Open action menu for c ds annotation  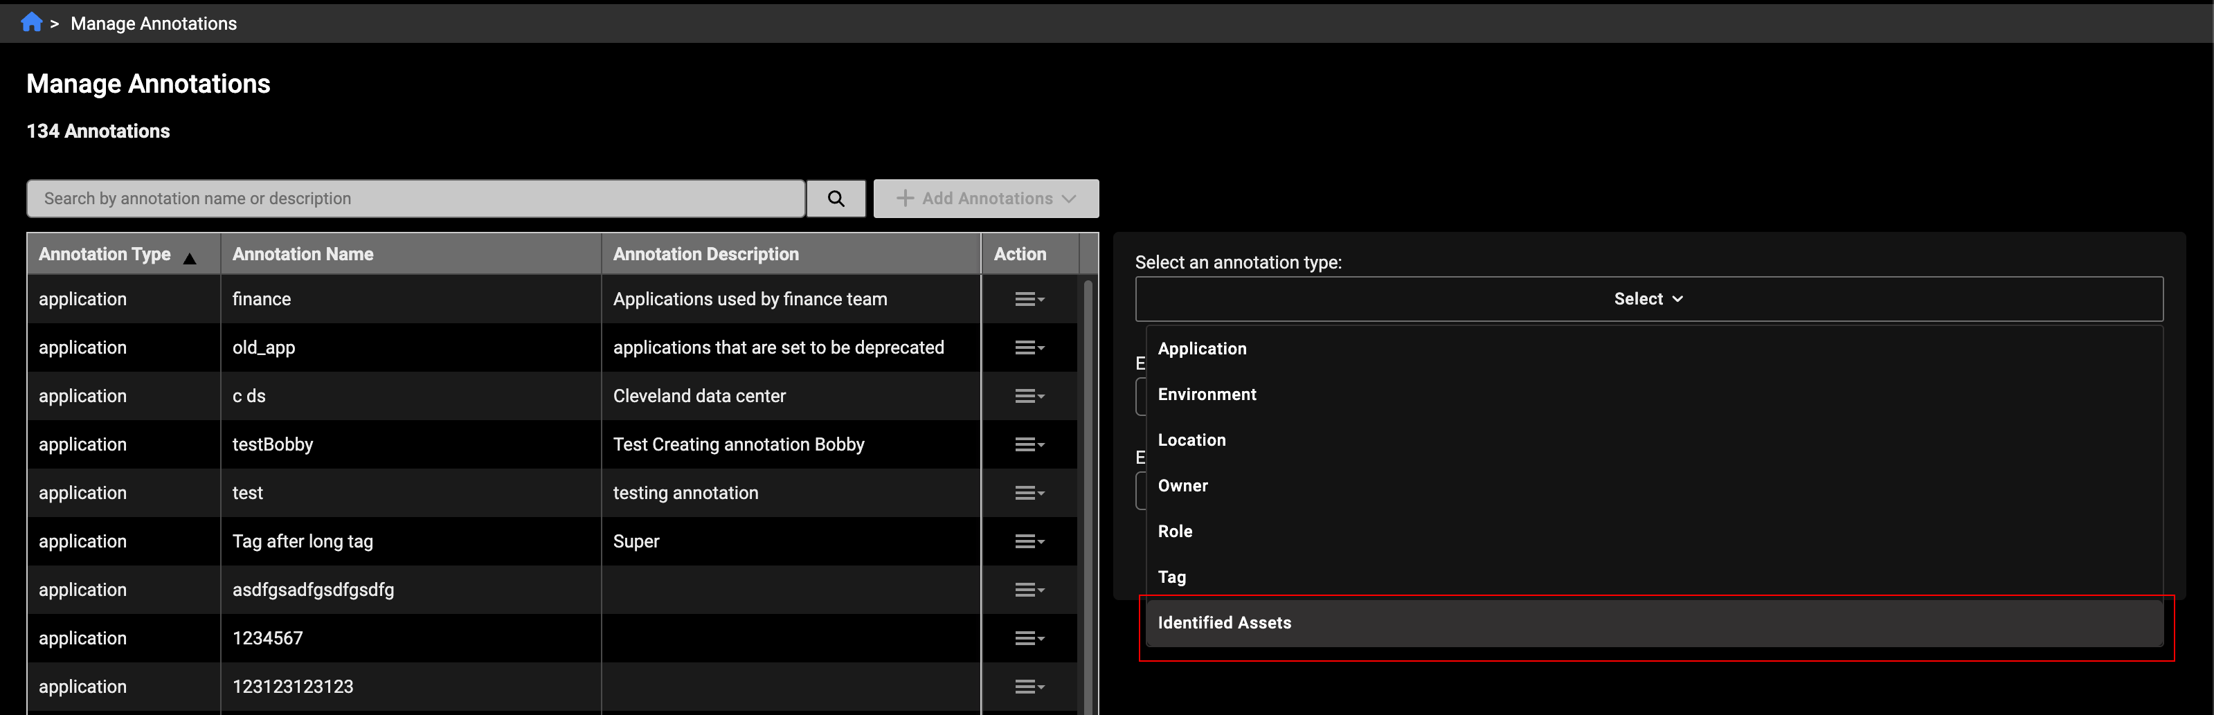tap(1029, 396)
